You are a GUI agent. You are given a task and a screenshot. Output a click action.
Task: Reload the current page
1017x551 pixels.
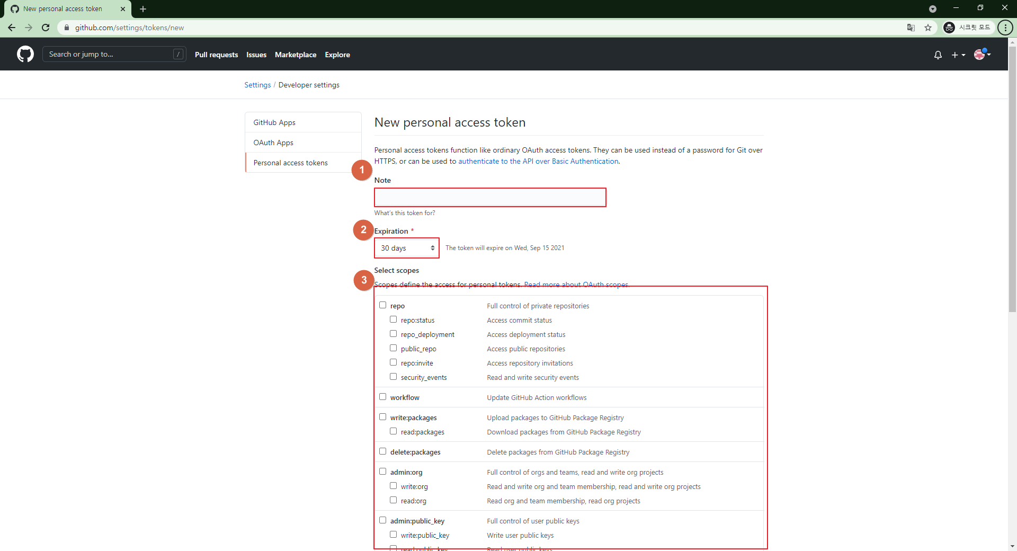click(x=46, y=28)
